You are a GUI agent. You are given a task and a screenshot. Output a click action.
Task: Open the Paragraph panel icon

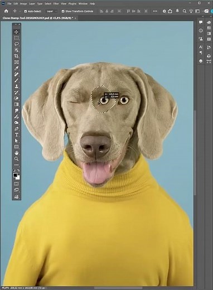201,53
